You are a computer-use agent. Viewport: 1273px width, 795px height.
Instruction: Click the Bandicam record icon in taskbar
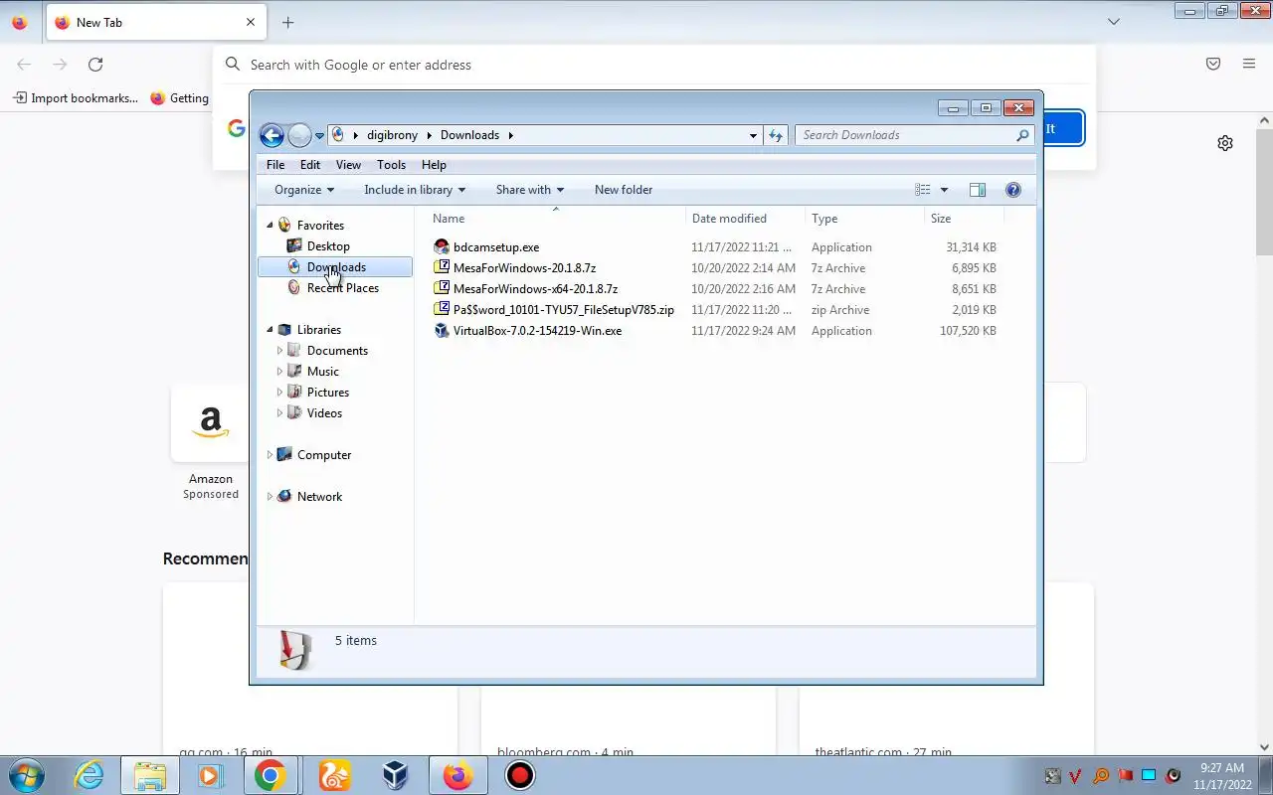point(520,775)
